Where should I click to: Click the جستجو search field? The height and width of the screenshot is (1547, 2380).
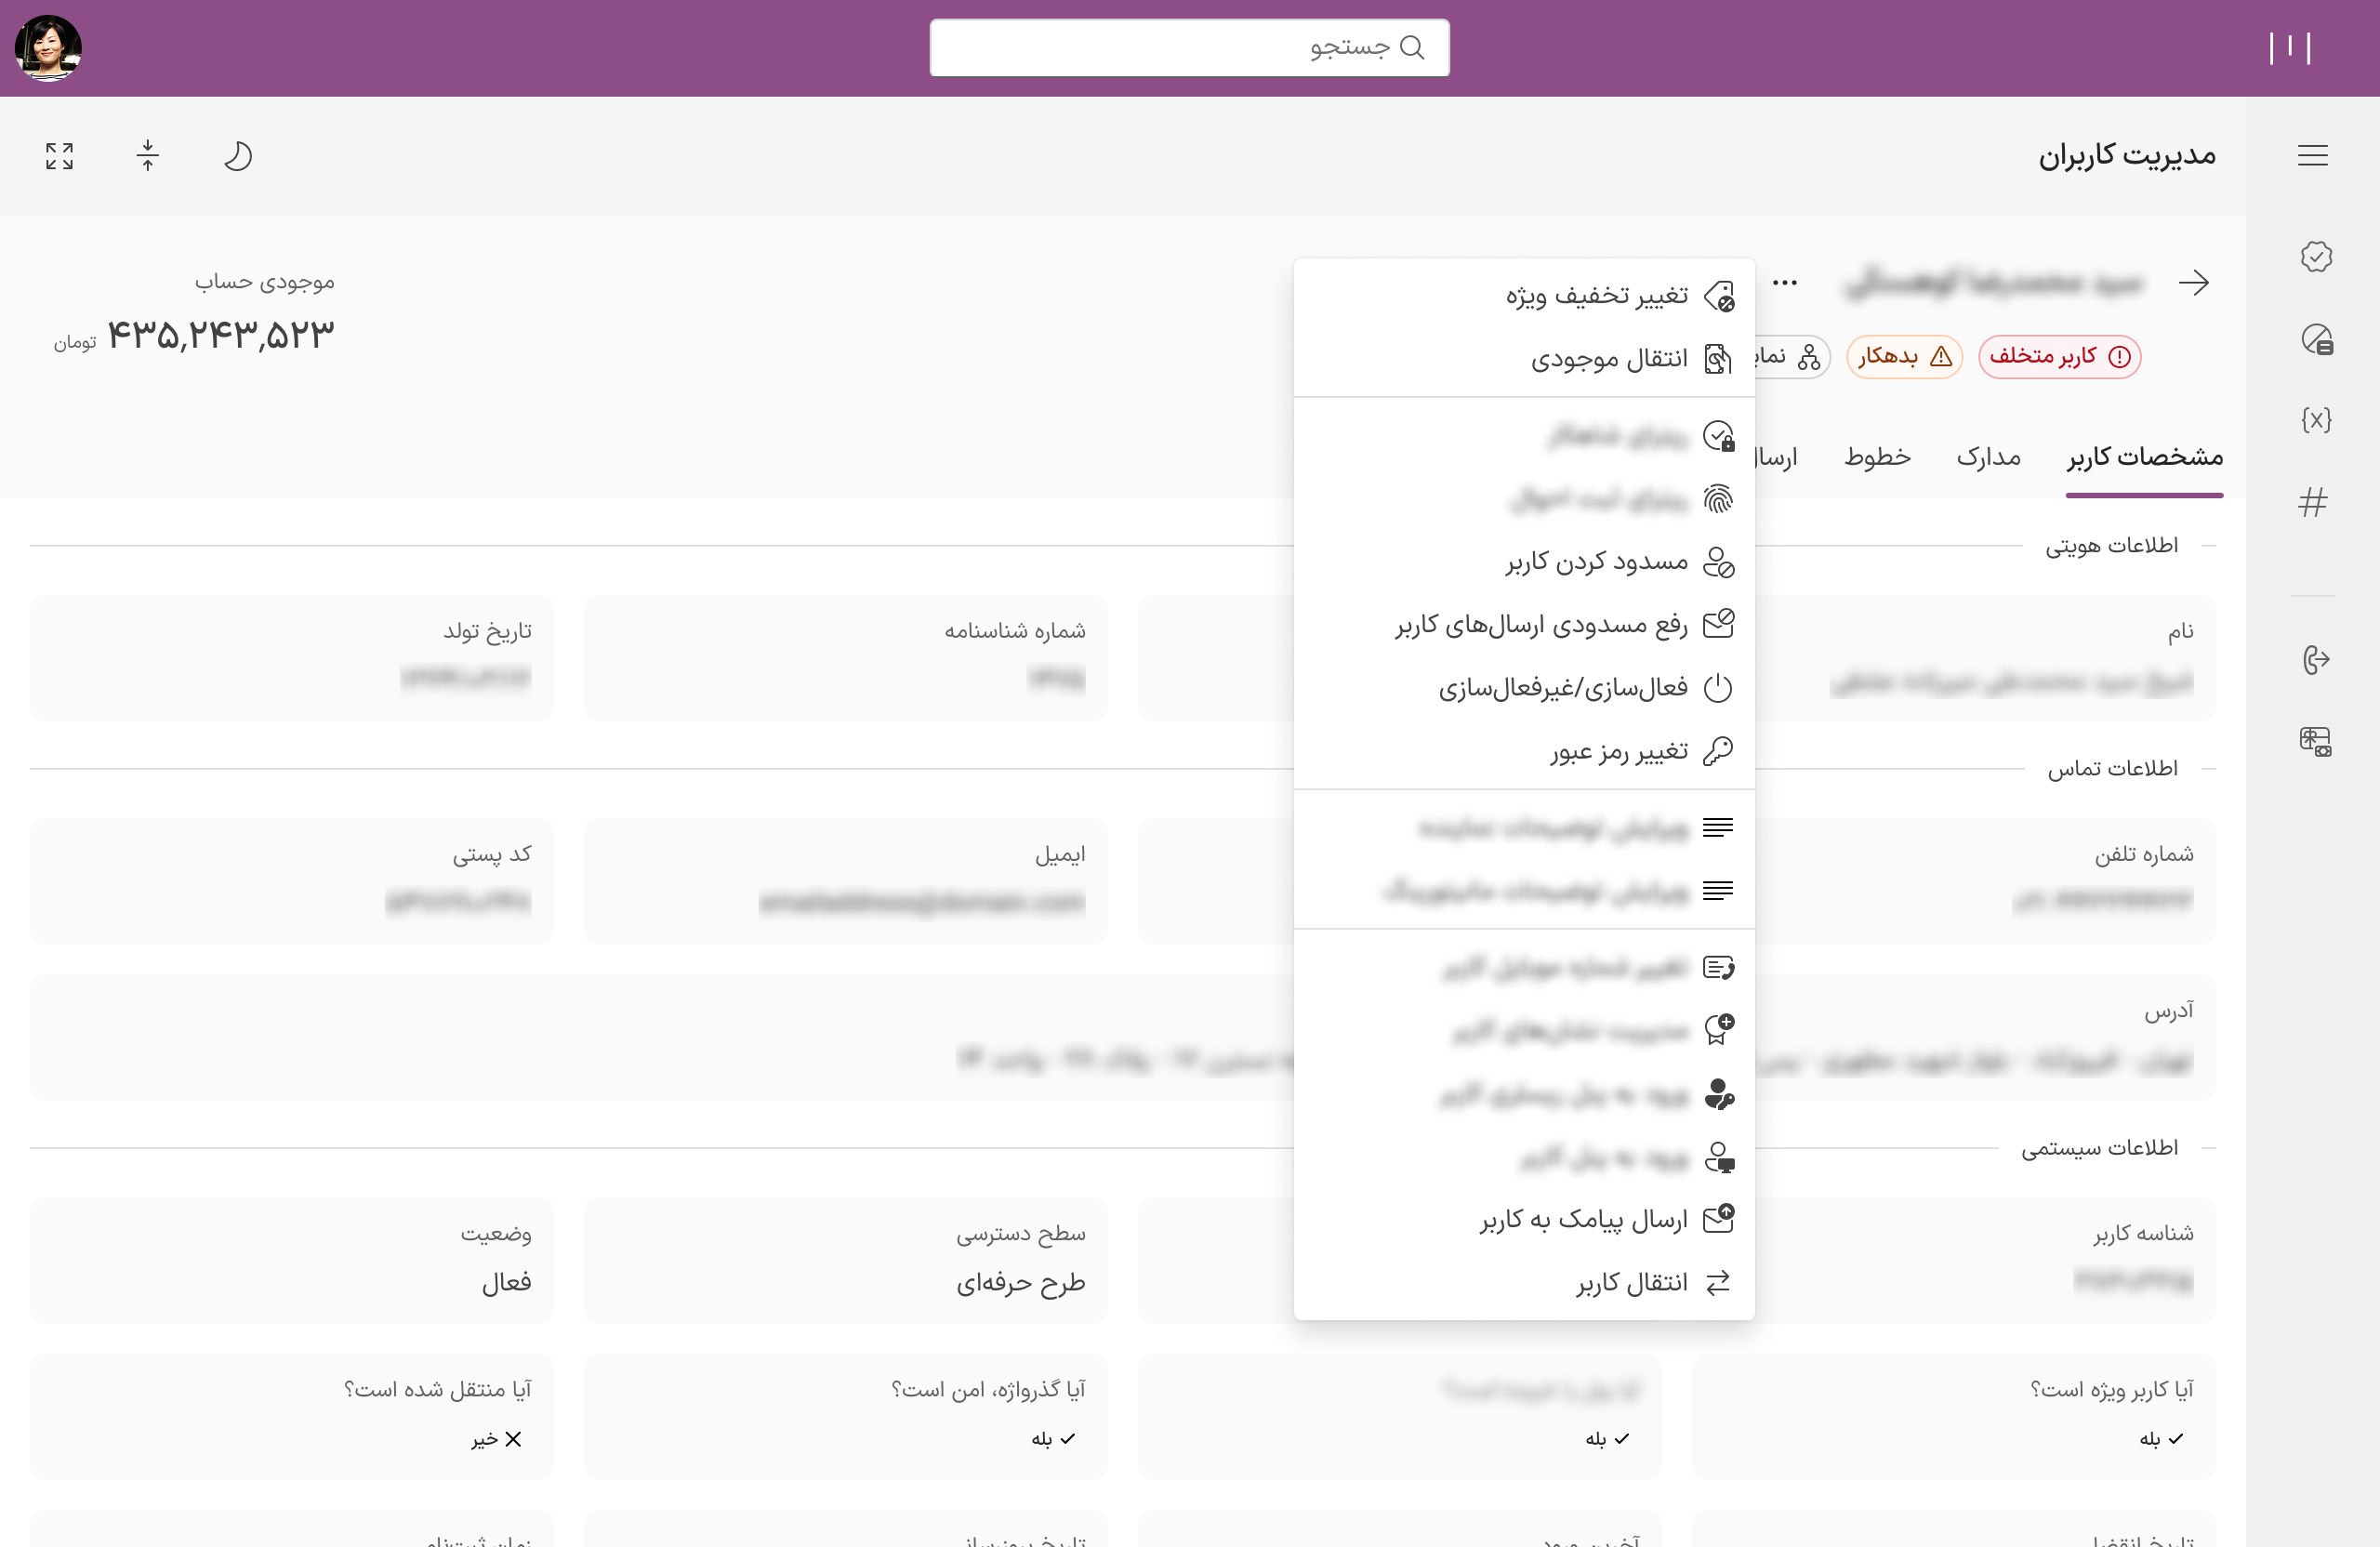pos(1189,47)
